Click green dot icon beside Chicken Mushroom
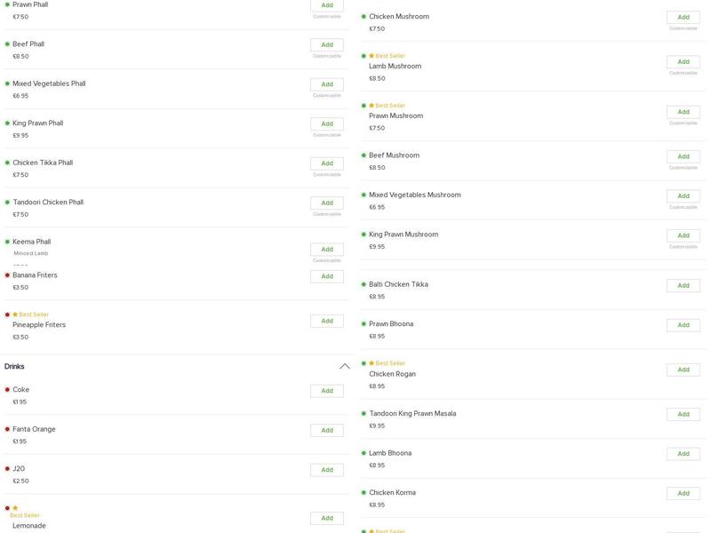This screenshot has width=711, height=533. [363, 16]
